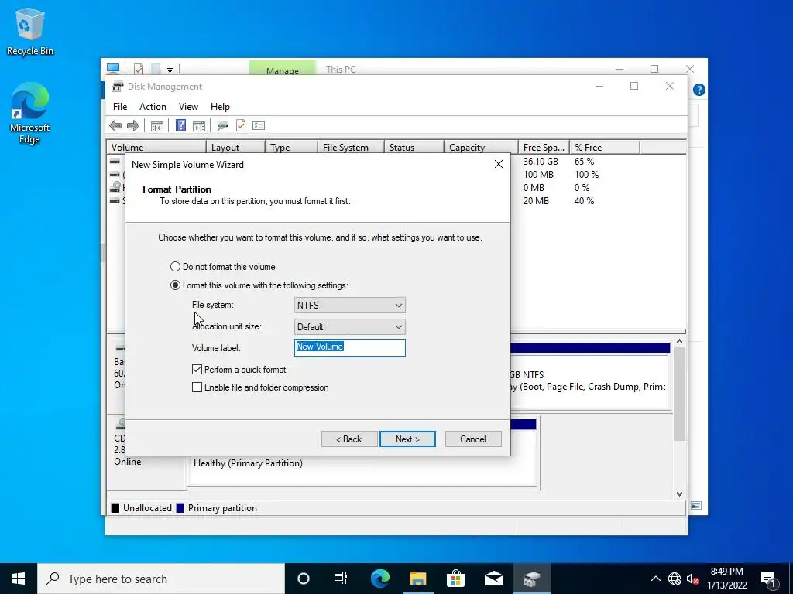Image resolution: width=793 pixels, height=594 pixels.
Task: Click the Cortana circle taskbar icon
Action: point(304,579)
